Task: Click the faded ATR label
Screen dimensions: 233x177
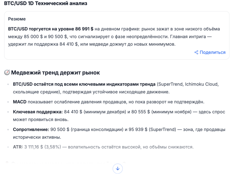Action: (x=18, y=147)
